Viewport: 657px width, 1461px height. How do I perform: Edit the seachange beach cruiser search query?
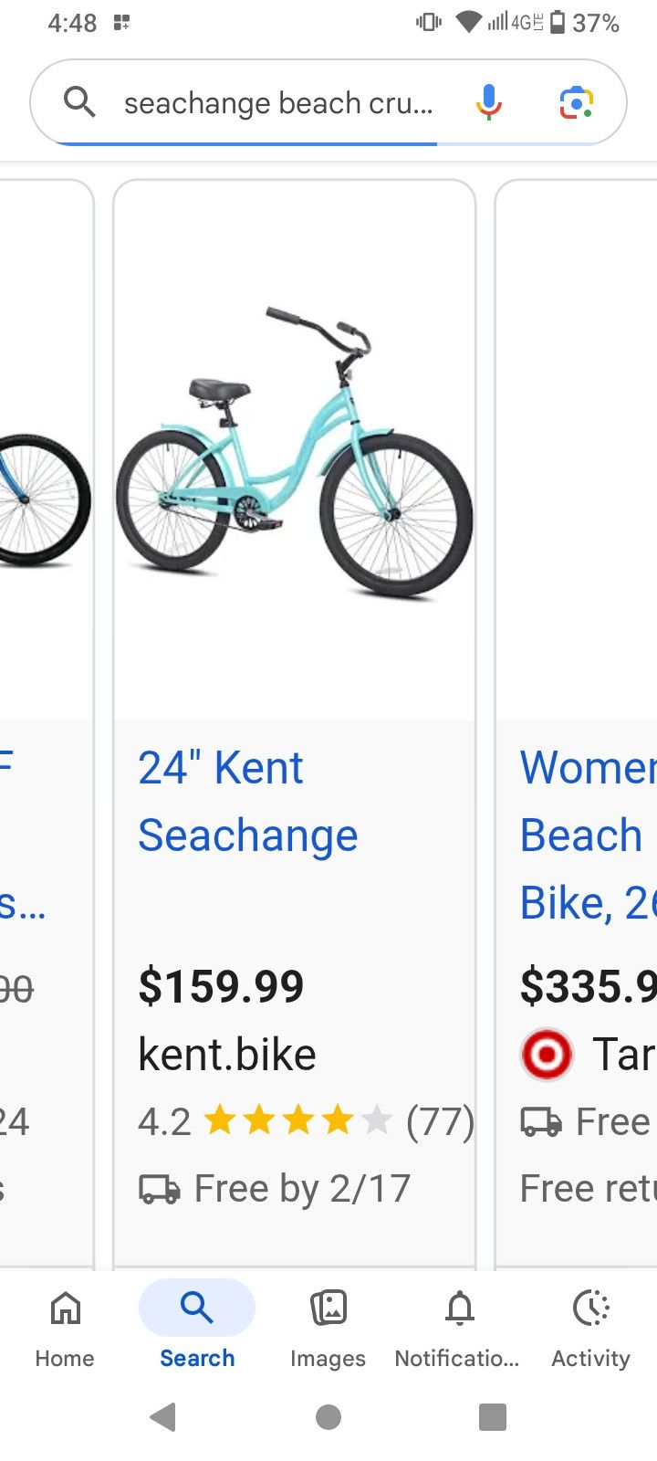278,103
